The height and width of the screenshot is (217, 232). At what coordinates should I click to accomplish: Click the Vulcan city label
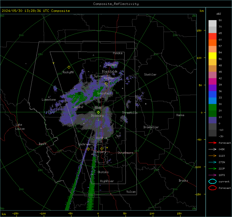(131, 192)
